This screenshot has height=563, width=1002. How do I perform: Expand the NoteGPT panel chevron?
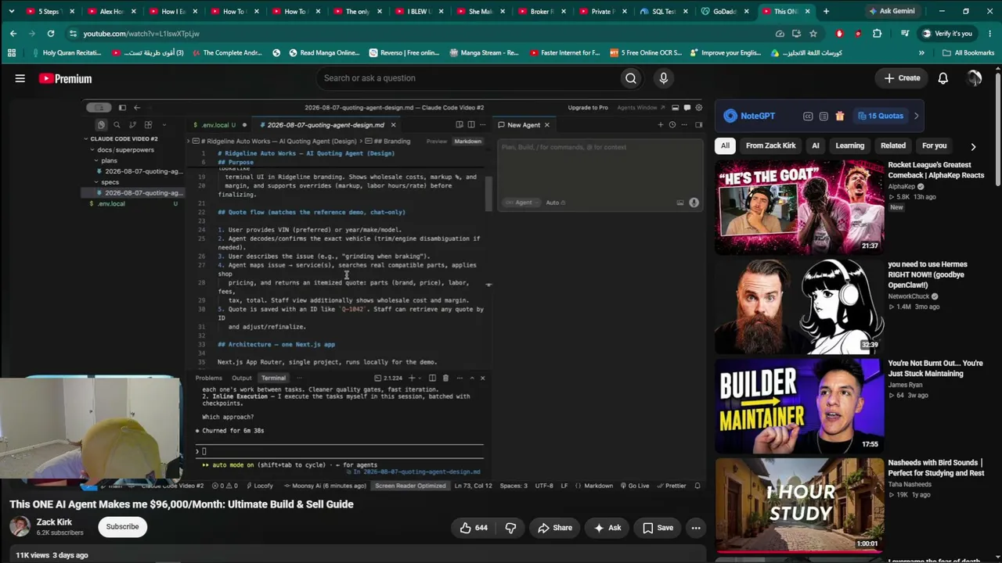pos(916,116)
